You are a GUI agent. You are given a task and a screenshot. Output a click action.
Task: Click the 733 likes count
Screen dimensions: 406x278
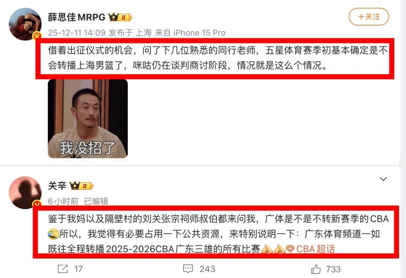(333, 269)
